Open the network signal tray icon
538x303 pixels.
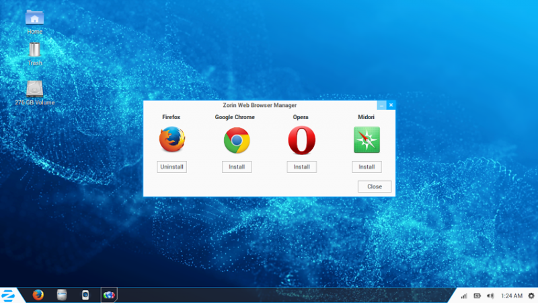point(464,296)
